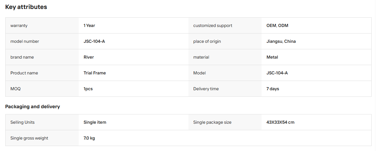Screen dimensions: 376x151
Task: Click the 43X33X54 cm package size
Action: (281, 122)
